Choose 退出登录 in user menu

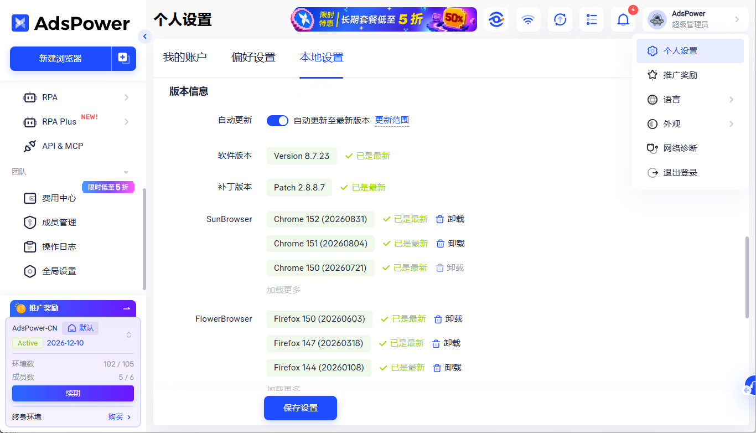690,173
